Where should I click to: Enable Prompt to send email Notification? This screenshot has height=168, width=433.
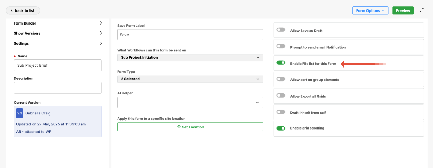(281, 47)
